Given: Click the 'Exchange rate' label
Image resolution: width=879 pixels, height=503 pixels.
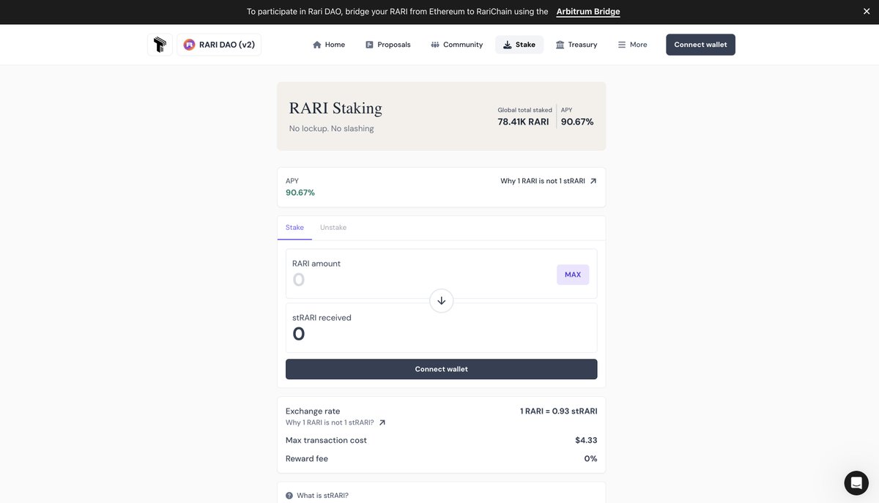Looking at the screenshot, I should pos(313,411).
